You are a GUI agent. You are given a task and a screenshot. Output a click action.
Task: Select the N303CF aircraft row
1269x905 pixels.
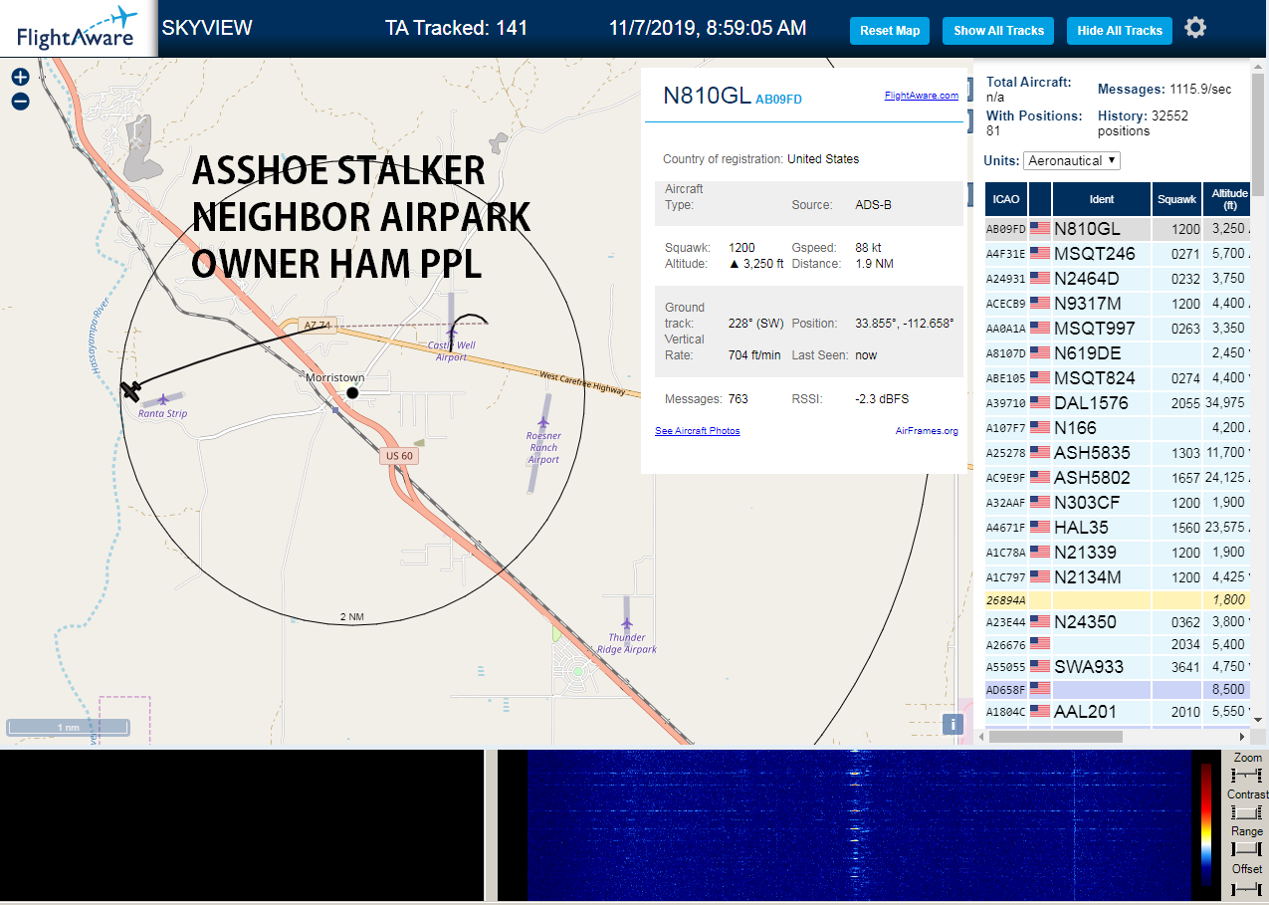pos(1118,502)
